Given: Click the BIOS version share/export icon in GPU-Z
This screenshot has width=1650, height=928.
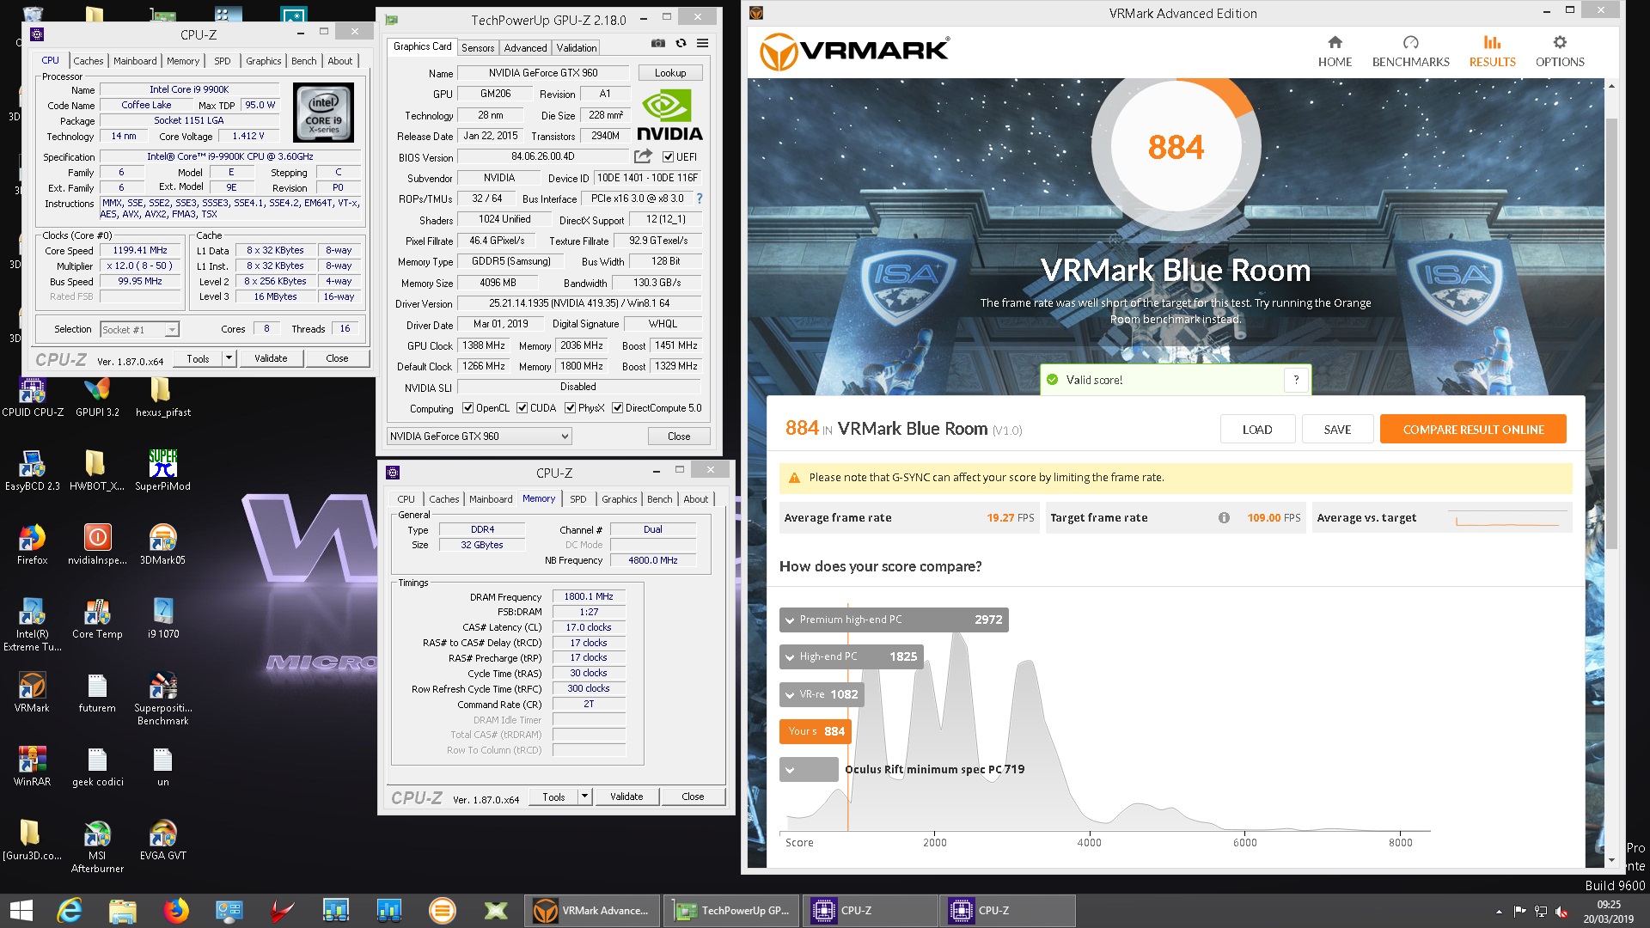Looking at the screenshot, I should pos(643,156).
